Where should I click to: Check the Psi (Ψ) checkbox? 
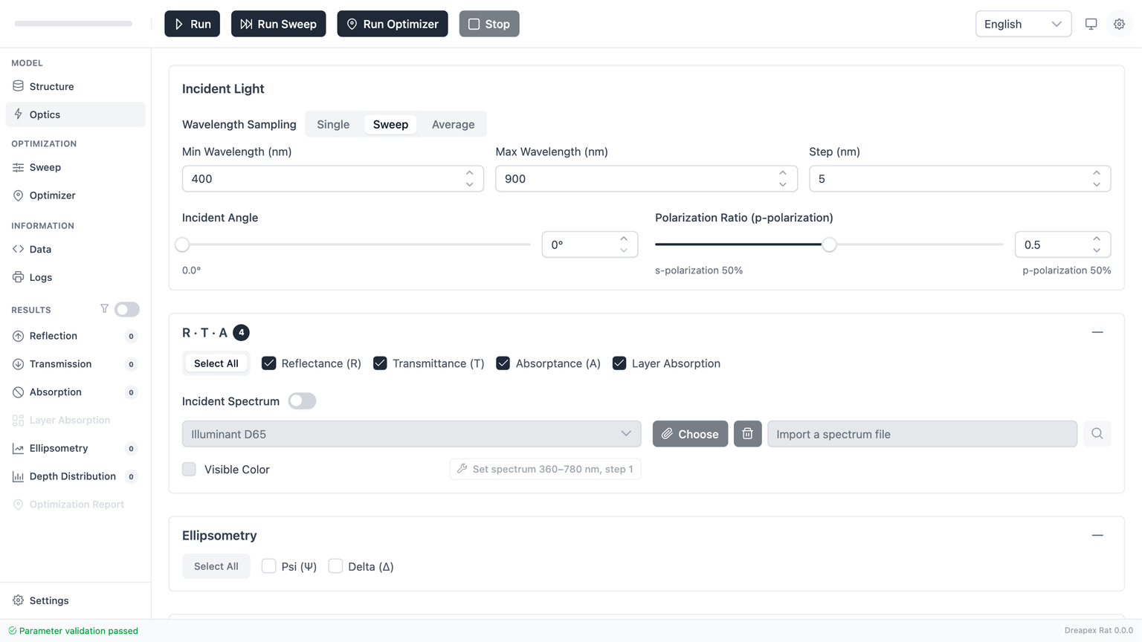269,566
